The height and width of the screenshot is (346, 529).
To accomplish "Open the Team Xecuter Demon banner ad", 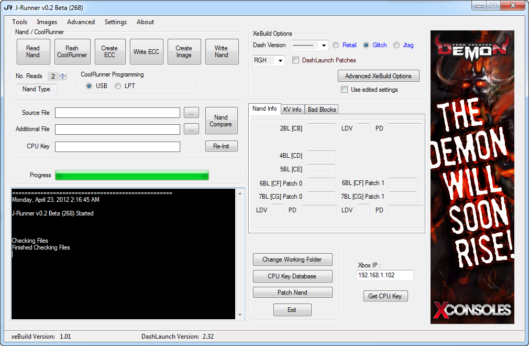I will tap(472, 177).
